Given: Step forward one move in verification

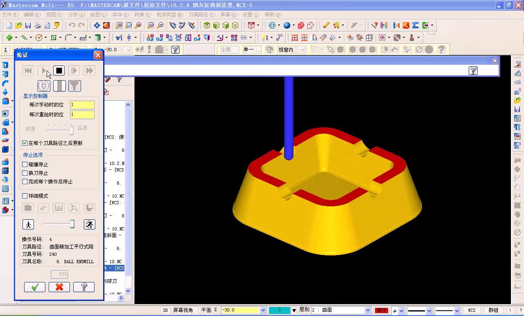Looking at the screenshot, I should [74, 70].
